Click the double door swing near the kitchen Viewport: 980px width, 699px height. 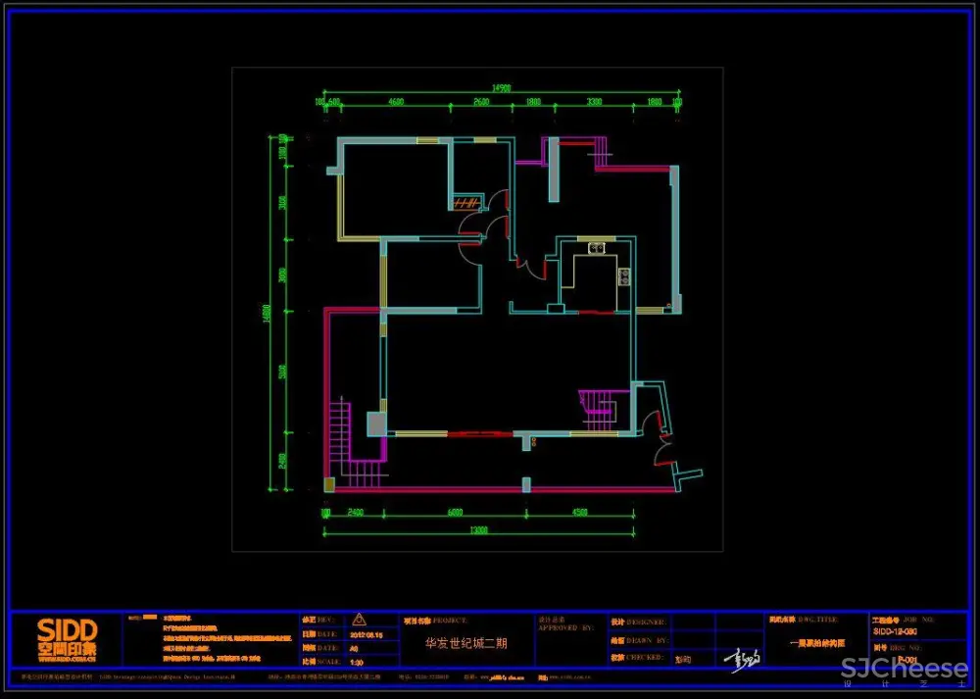pyautogui.click(x=531, y=268)
